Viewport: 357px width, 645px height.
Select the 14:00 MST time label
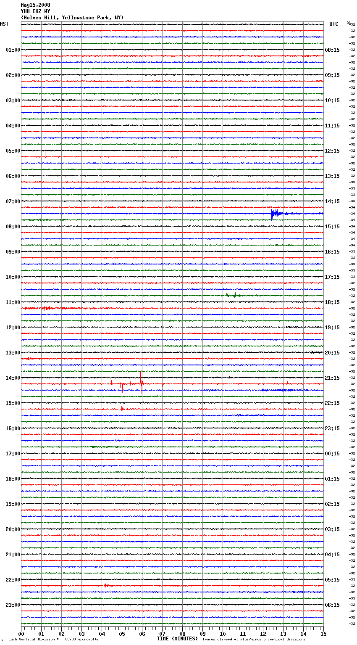(13, 378)
